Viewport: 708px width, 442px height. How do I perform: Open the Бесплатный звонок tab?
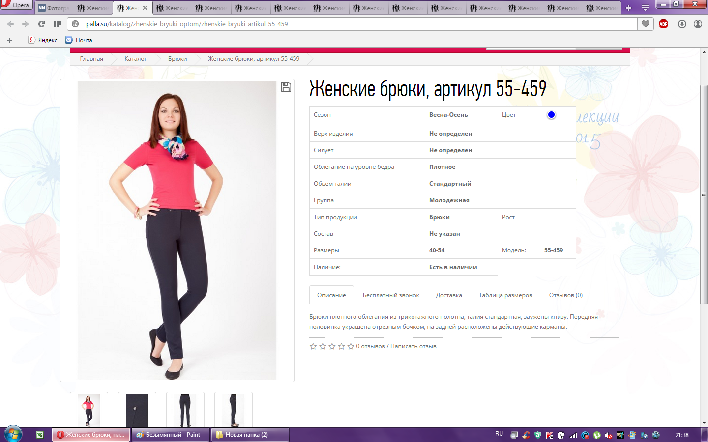point(391,295)
